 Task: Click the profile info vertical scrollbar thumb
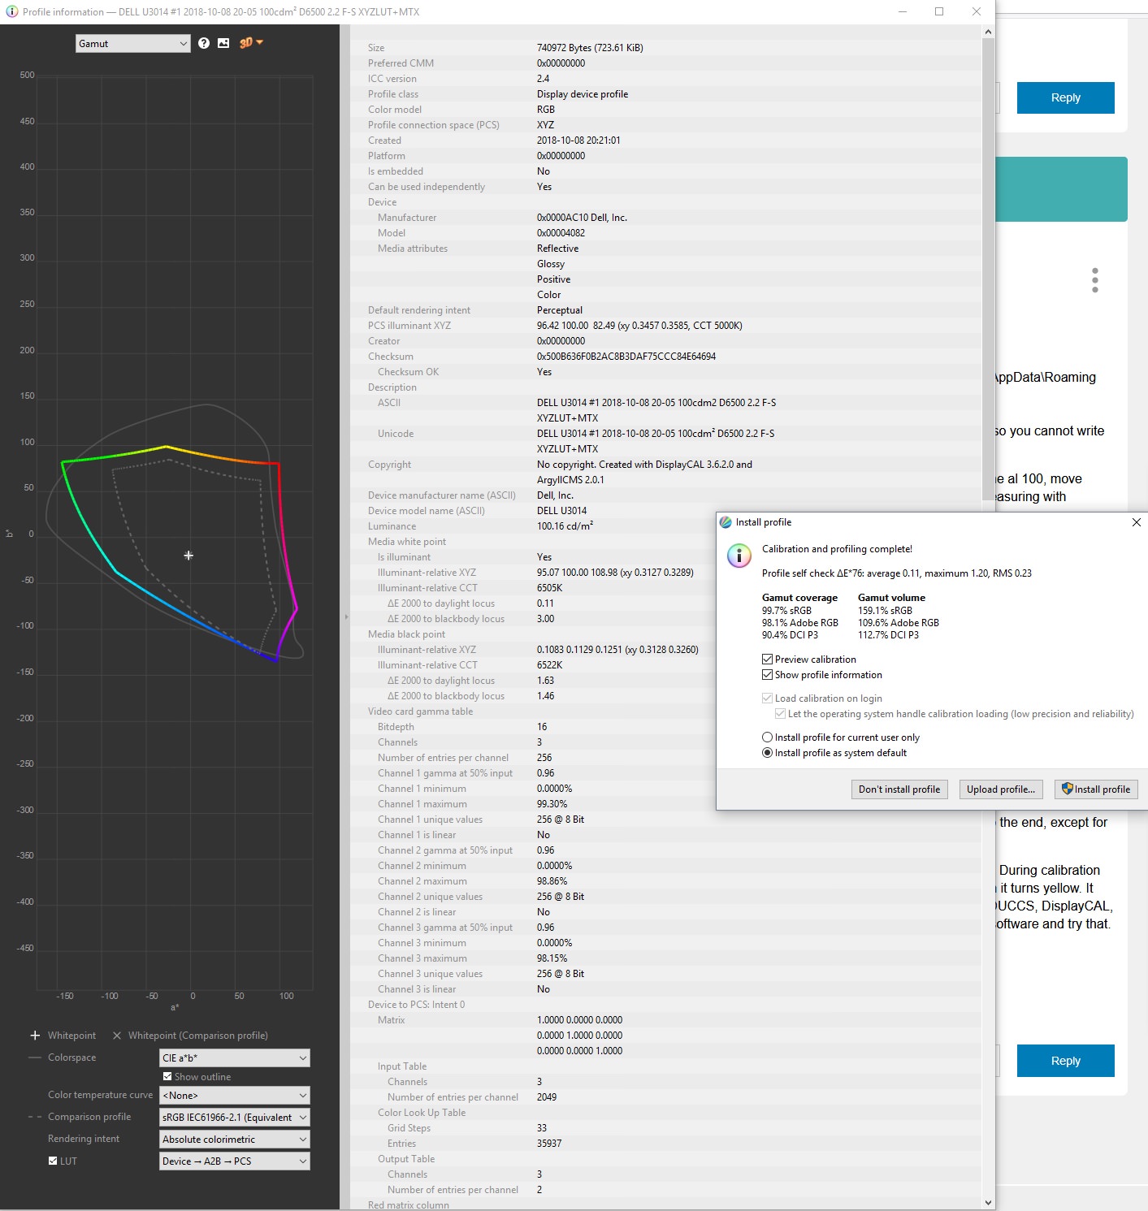click(988, 270)
